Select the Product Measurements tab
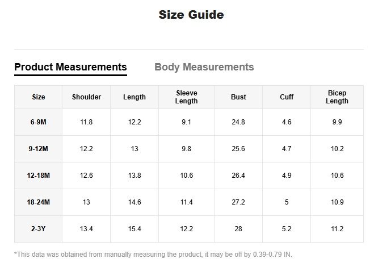374x271 pixels. pos(70,67)
